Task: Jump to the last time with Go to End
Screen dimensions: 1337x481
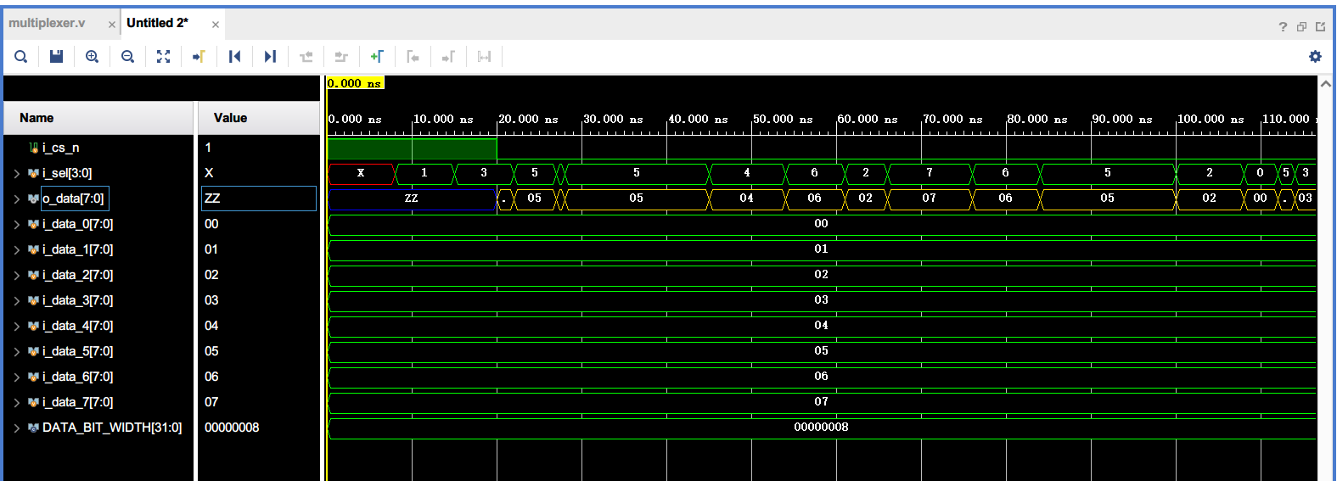Action: [271, 57]
